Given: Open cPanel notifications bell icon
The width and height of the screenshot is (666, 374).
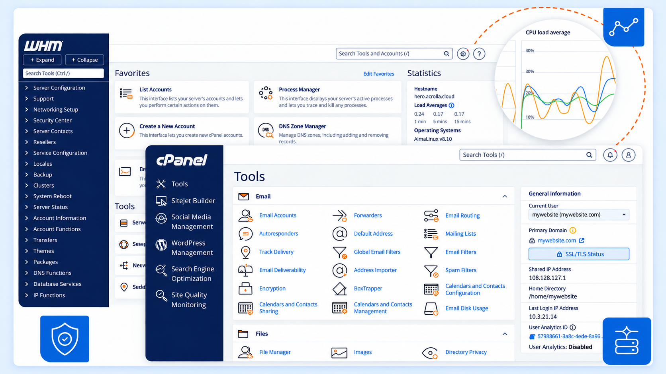Looking at the screenshot, I should [x=610, y=155].
